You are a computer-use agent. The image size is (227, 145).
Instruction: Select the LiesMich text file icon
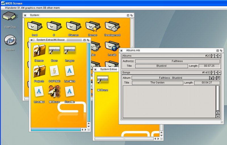[x=70, y=71]
